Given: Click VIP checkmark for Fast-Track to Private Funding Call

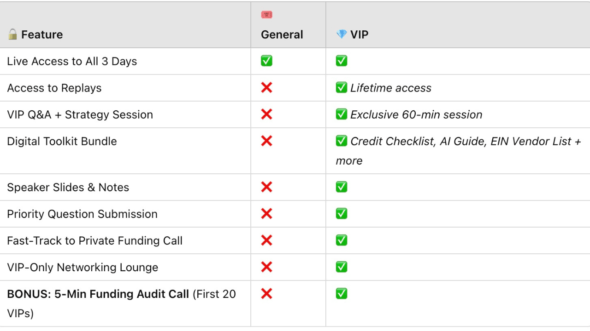Looking at the screenshot, I should click(x=341, y=240).
